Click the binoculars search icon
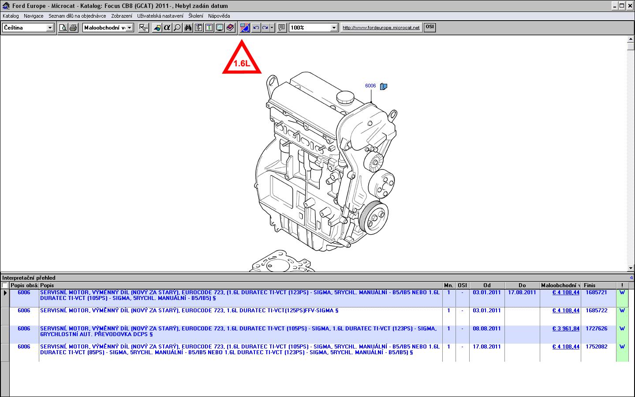 (188, 28)
